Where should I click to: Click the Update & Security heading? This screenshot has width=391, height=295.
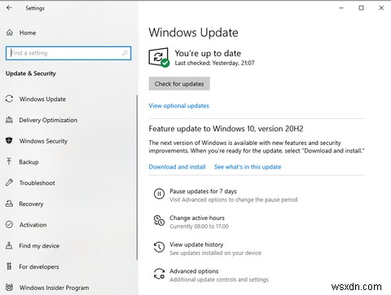(31, 73)
